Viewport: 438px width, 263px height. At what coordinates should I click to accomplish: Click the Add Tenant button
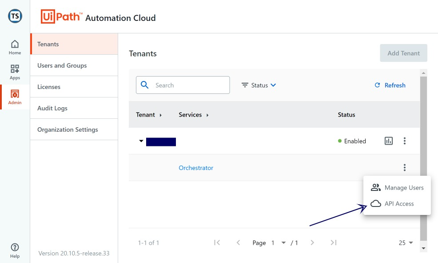[x=403, y=53]
